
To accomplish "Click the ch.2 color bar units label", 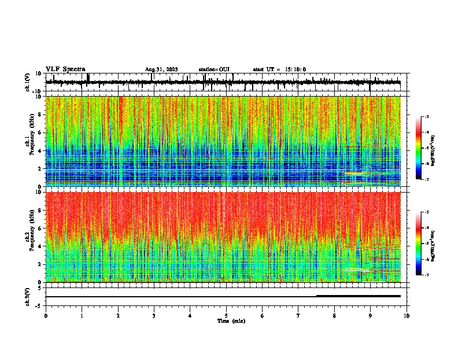I will (x=433, y=246).
